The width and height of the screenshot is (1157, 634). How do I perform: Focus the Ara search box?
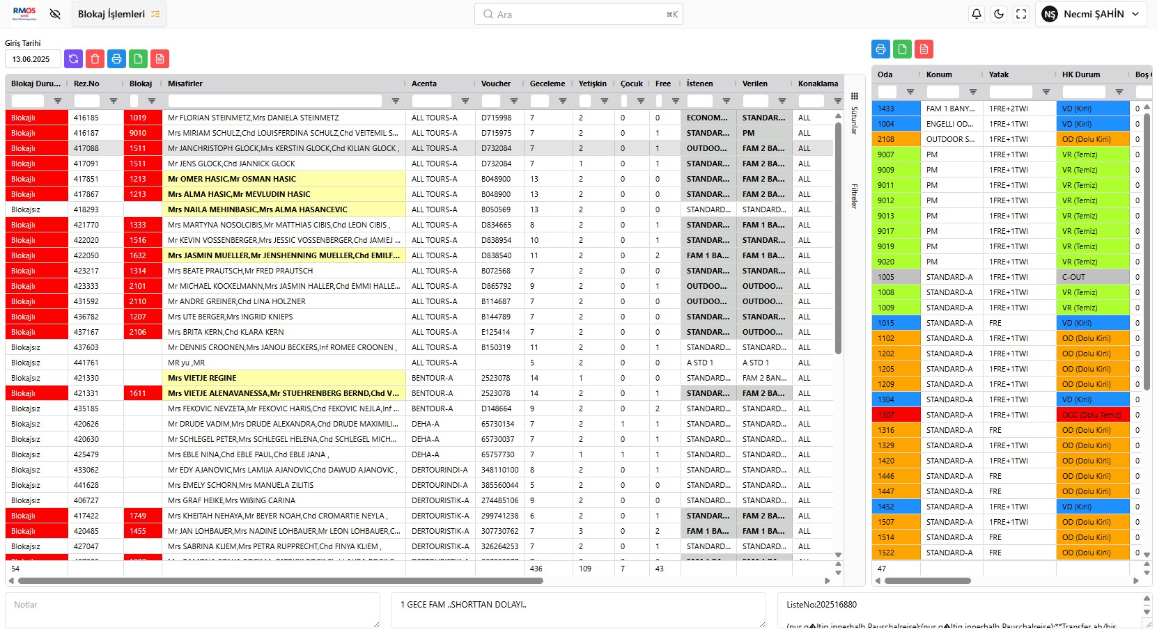click(578, 14)
